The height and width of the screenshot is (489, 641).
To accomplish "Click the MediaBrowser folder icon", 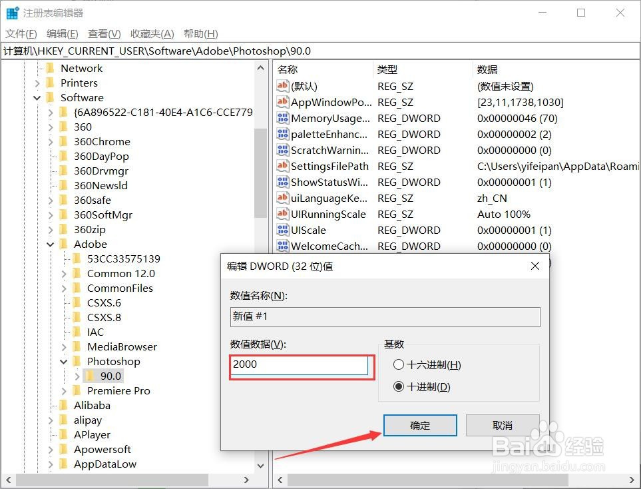I will click(77, 346).
